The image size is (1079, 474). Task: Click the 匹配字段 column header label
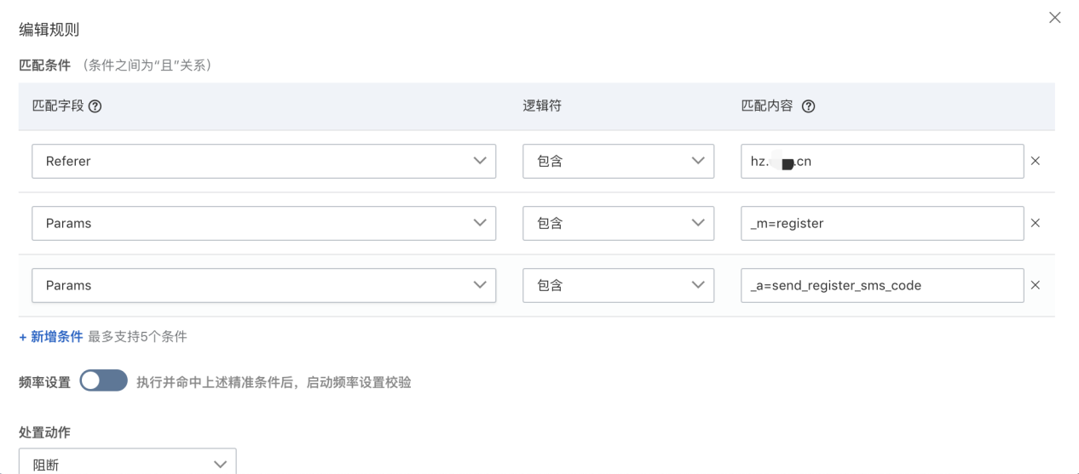[58, 106]
